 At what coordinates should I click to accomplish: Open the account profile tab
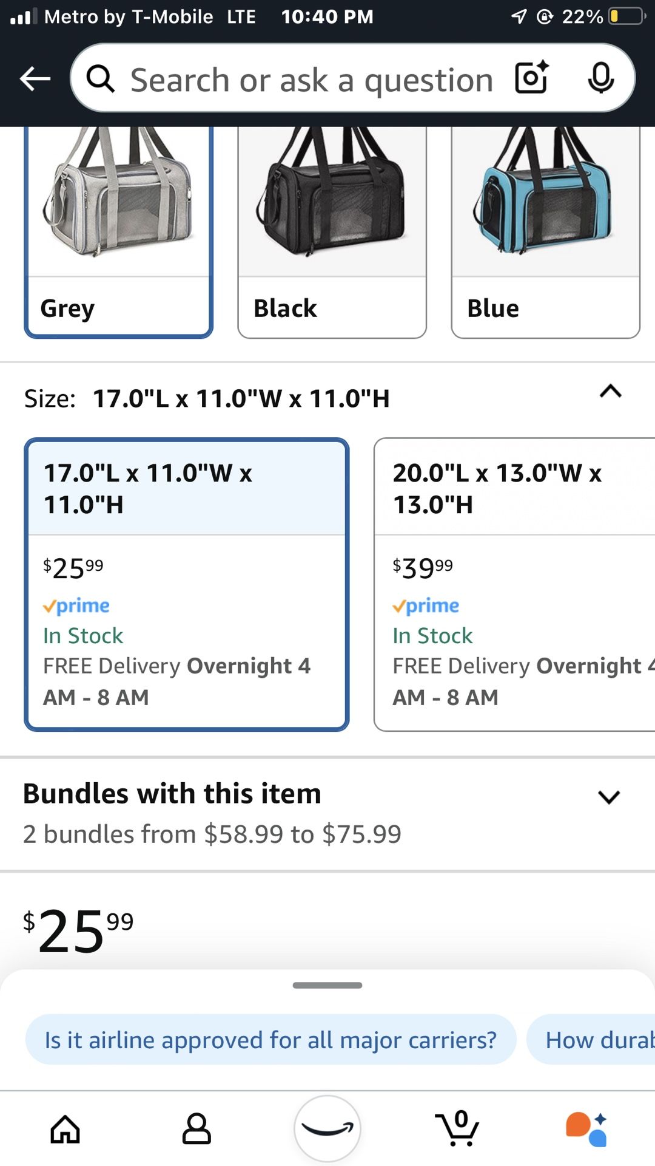[x=196, y=1129]
